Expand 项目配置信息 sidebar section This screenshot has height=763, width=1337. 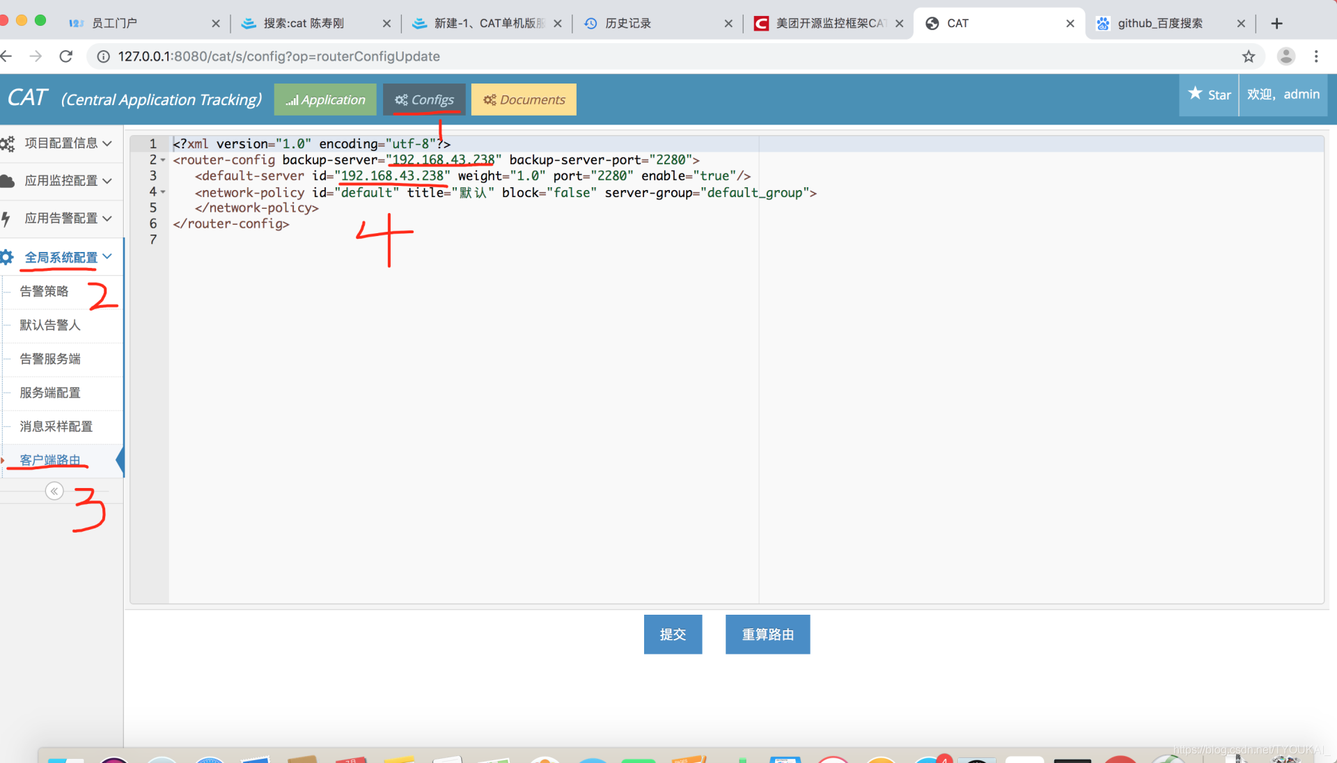pyautogui.click(x=61, y=143)
